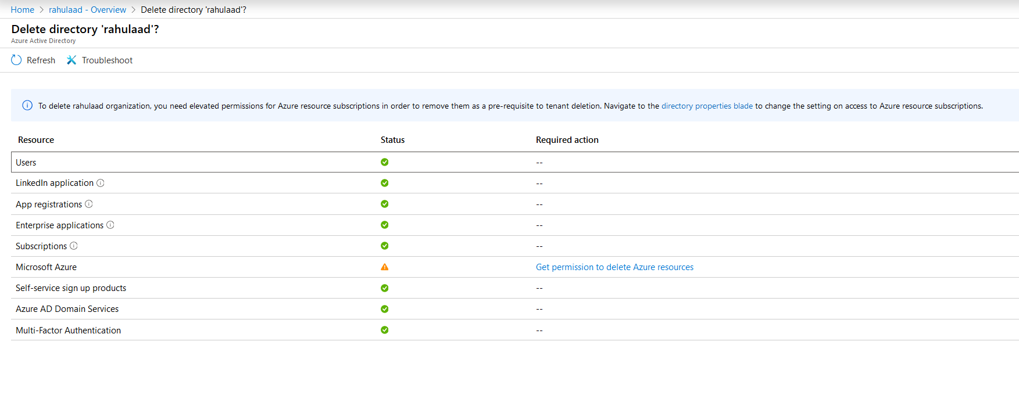Select the Users row label

(26, 163)
